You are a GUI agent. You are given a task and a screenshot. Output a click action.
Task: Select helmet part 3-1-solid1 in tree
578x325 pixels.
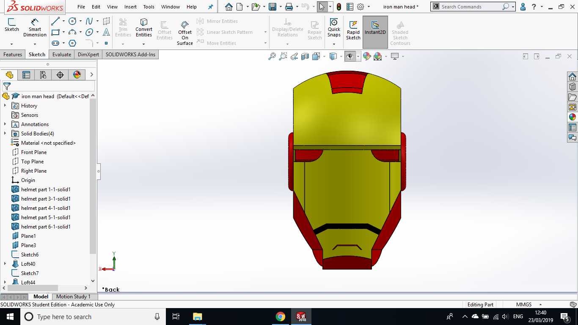coord(46,199)
